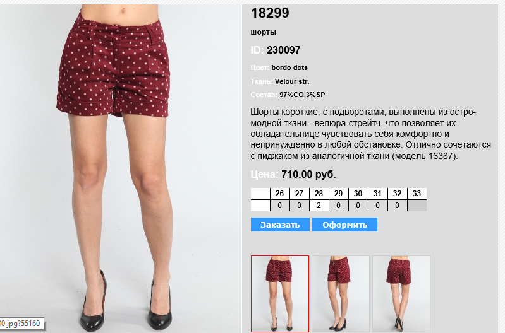Select the front view shorts thumbnail
The image size is (505, 333).
(x=280, y=294)
